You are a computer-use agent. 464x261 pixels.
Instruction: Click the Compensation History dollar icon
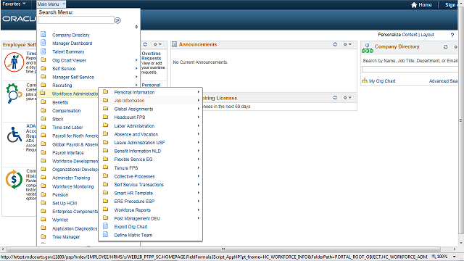click(14, 179)
